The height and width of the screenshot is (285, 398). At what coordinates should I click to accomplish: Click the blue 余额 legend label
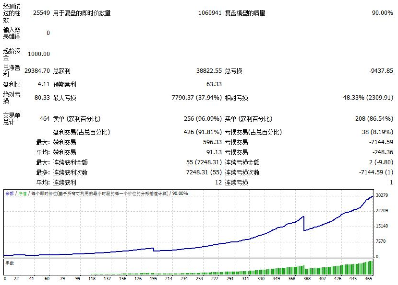click(9, 194)
